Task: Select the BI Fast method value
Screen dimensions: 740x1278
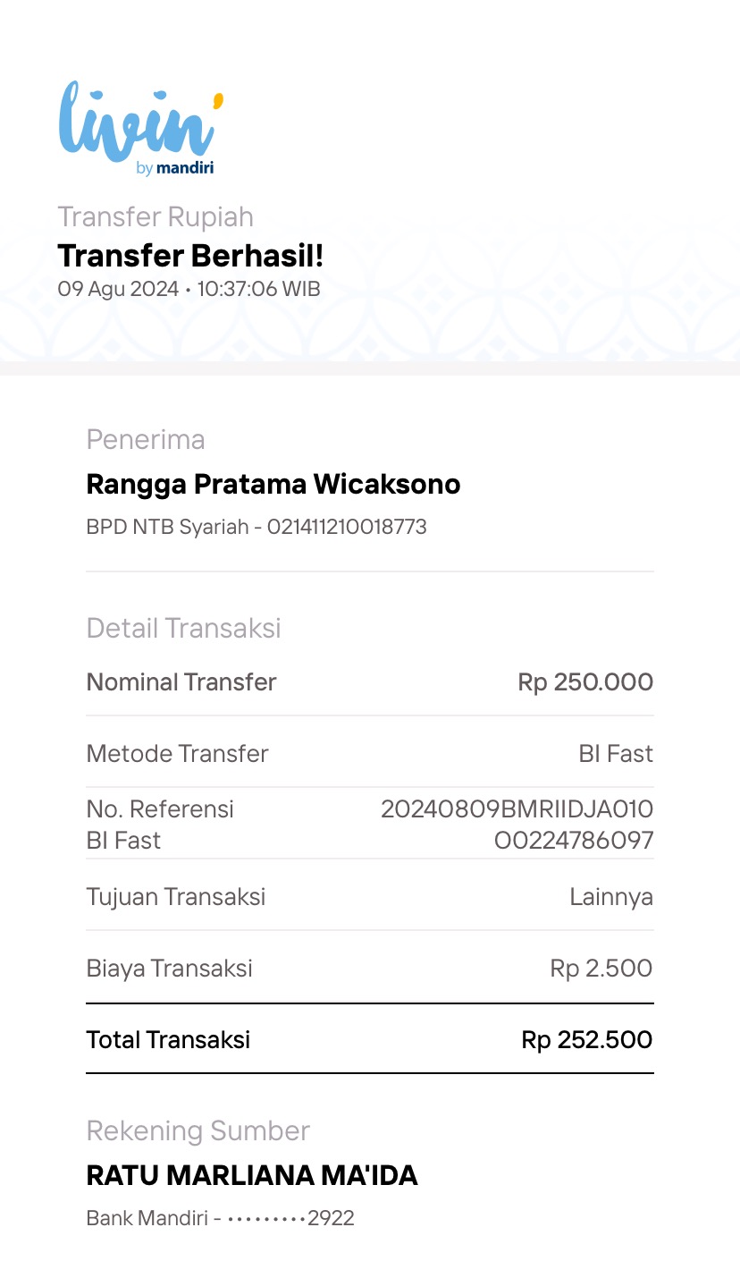Action: [616, 753]
